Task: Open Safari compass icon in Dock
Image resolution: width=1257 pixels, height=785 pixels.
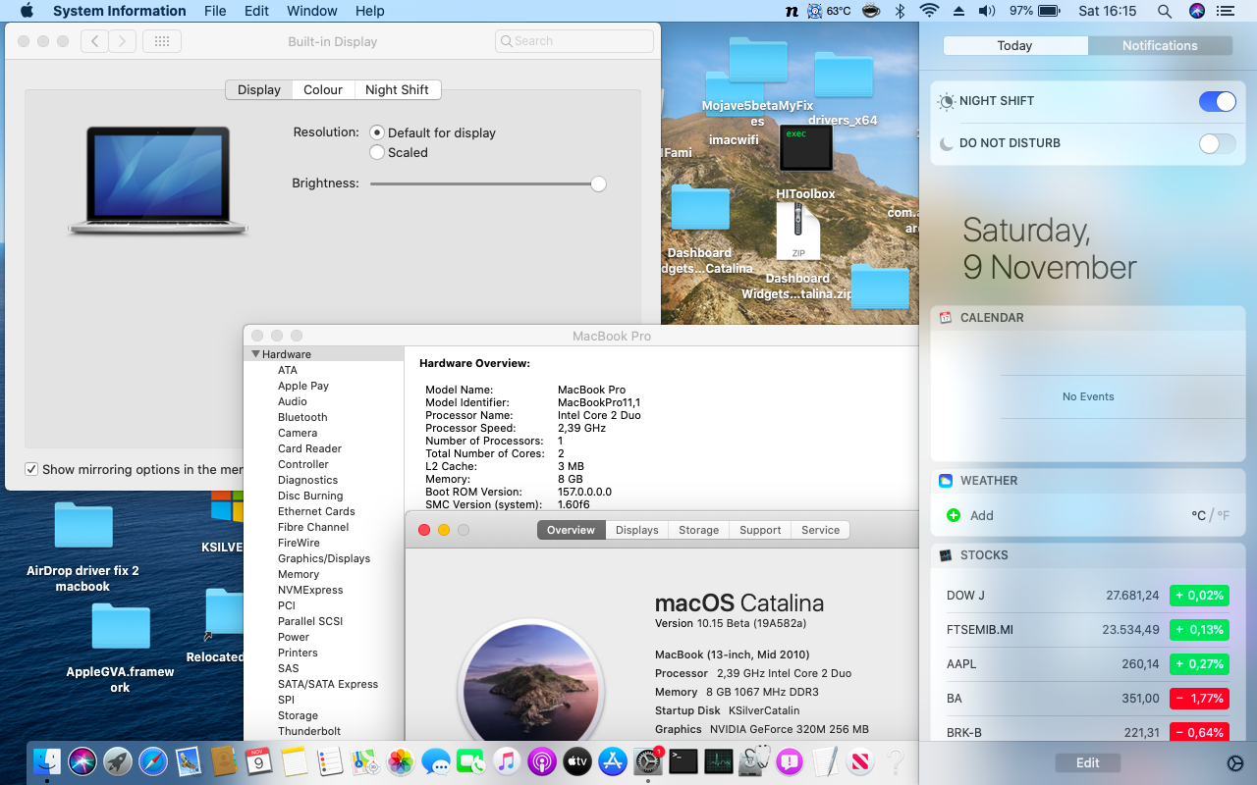Action: 153,760
